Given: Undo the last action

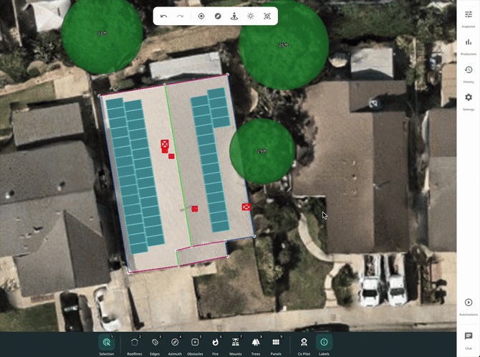Looking at the screenshot, I should click(163, 16).
